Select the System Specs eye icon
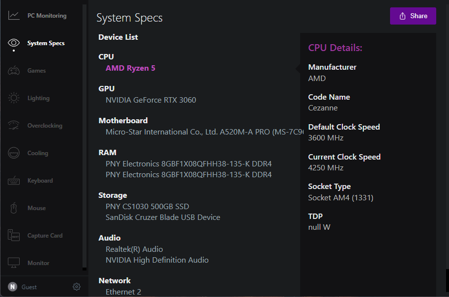The height and width of the screenshot is (297, 449). (14, 43)
